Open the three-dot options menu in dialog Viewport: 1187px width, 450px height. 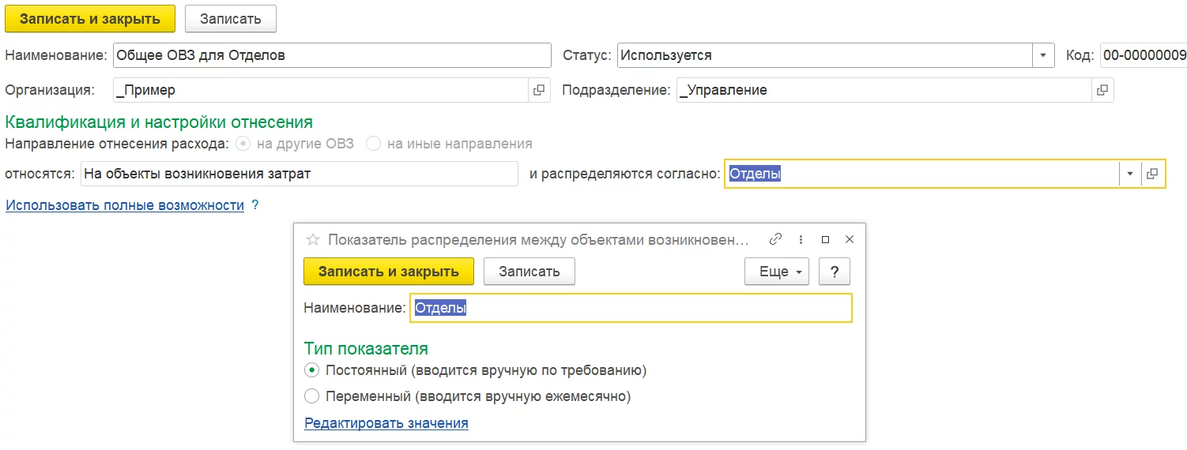[801, 239]
